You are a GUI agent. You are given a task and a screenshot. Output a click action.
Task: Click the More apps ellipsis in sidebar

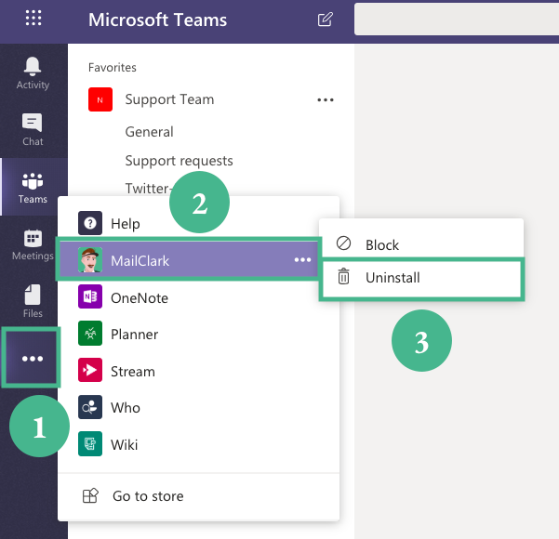click(32, 359)
